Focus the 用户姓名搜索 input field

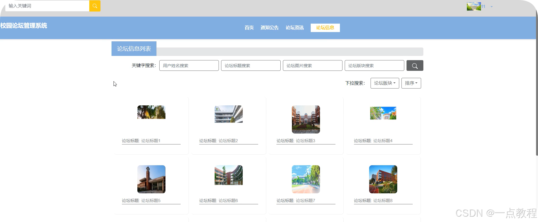[x=189, y=65]
